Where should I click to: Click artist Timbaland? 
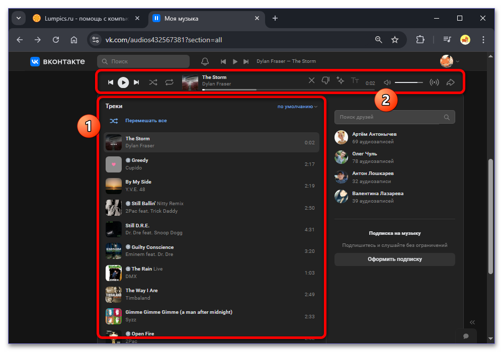tap(138, 298)
